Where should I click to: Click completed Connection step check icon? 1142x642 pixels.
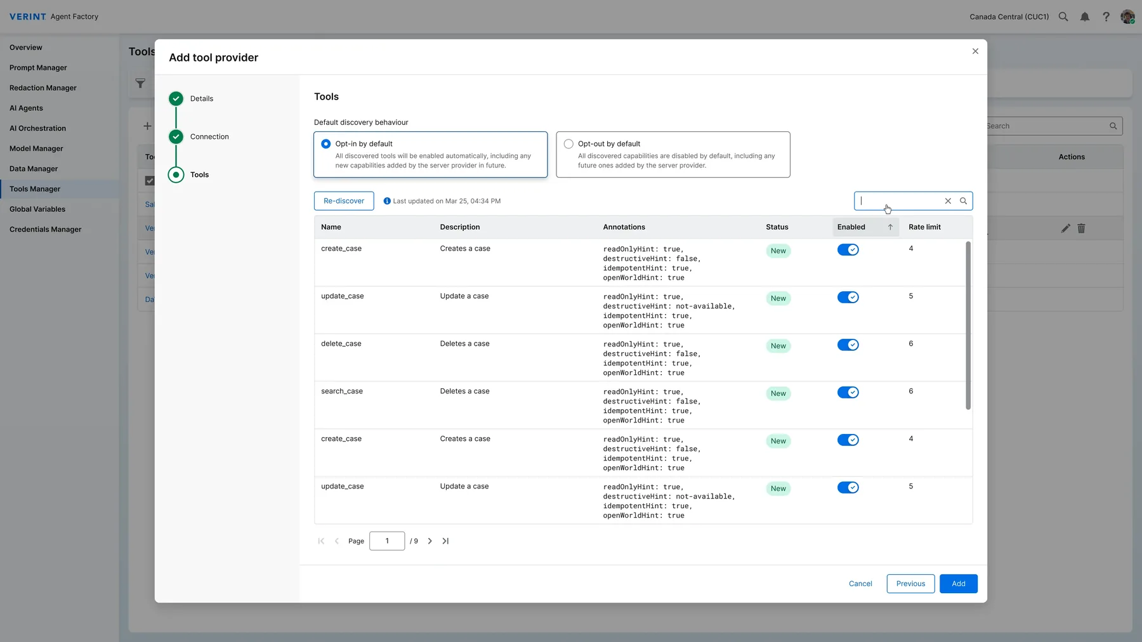(x=176, y=136)
